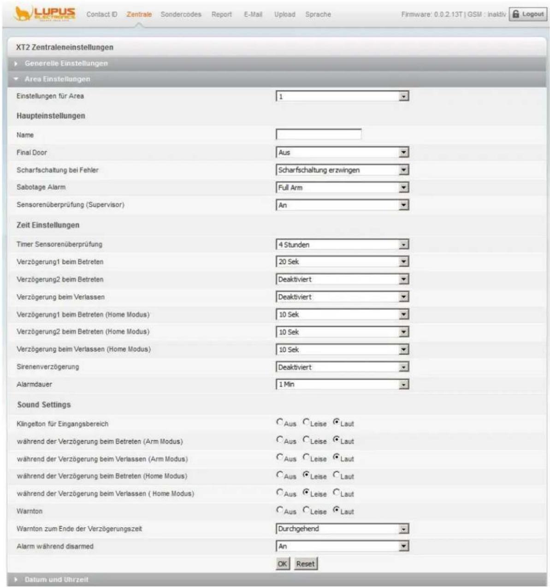Open the Verzögerung1 beim Betreten 20 Sek dropdown
The image size is (550, 588).
pos(343,262)
